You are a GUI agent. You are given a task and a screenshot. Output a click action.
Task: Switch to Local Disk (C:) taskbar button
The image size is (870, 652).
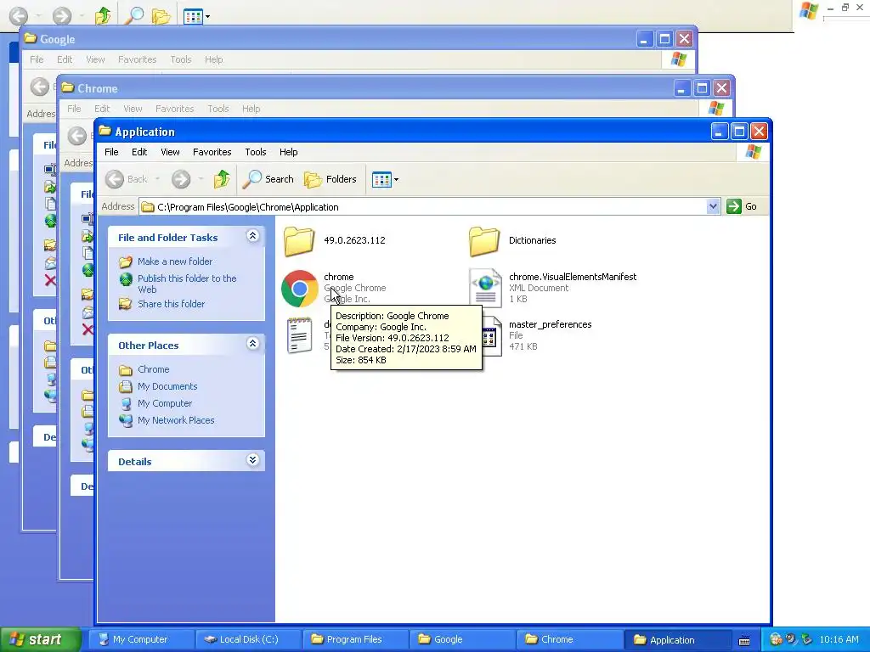tap(249, 639)
